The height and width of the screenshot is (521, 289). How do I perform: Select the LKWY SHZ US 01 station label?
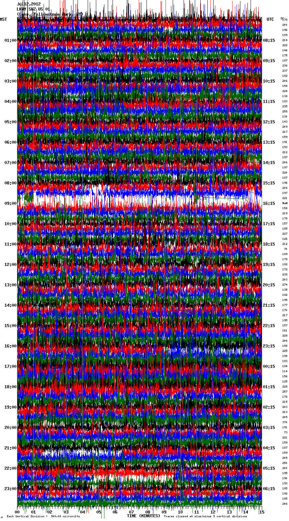[x=33, y=9]
